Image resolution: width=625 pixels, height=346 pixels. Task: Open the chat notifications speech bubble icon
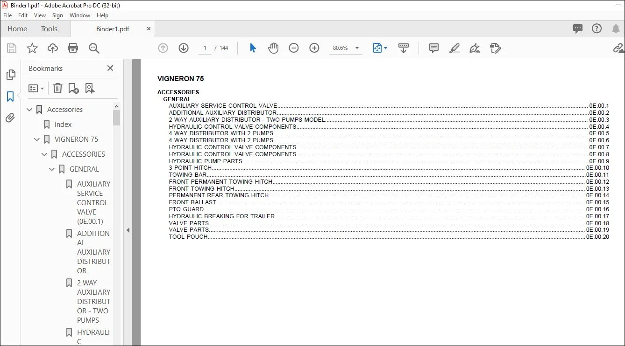578,29
